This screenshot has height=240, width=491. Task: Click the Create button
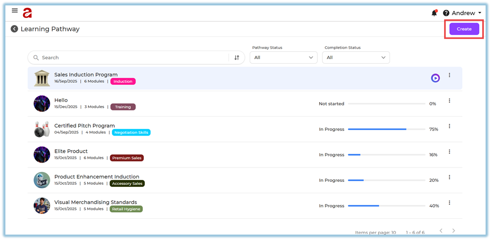464,29
